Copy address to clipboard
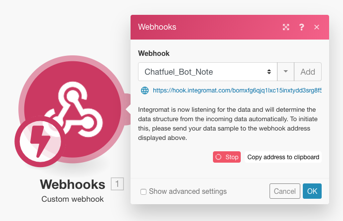Image resolution: width=343 pixels, height=221 pixels. tap(283, 157)
